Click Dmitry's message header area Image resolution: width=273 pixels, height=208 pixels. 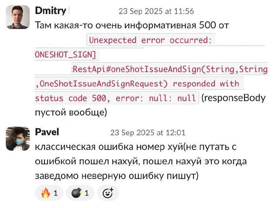coord(85,11)
